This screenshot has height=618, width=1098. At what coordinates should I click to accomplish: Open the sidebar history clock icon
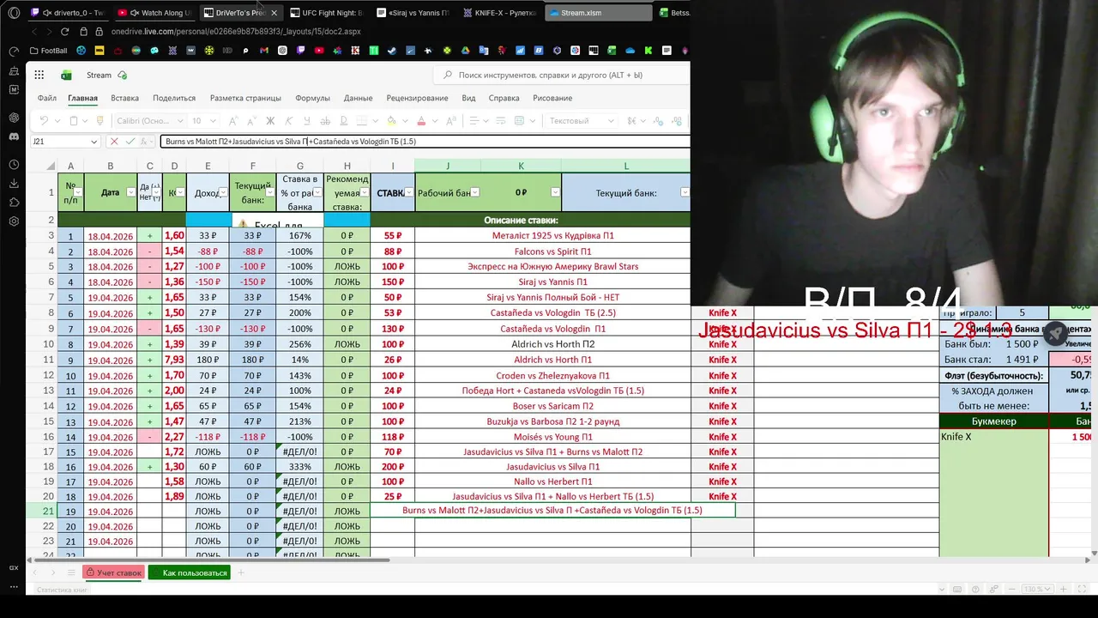click(x=14, y=165)
